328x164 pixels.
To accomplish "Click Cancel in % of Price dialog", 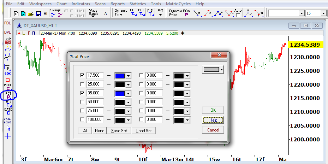I will pos(213,130).
